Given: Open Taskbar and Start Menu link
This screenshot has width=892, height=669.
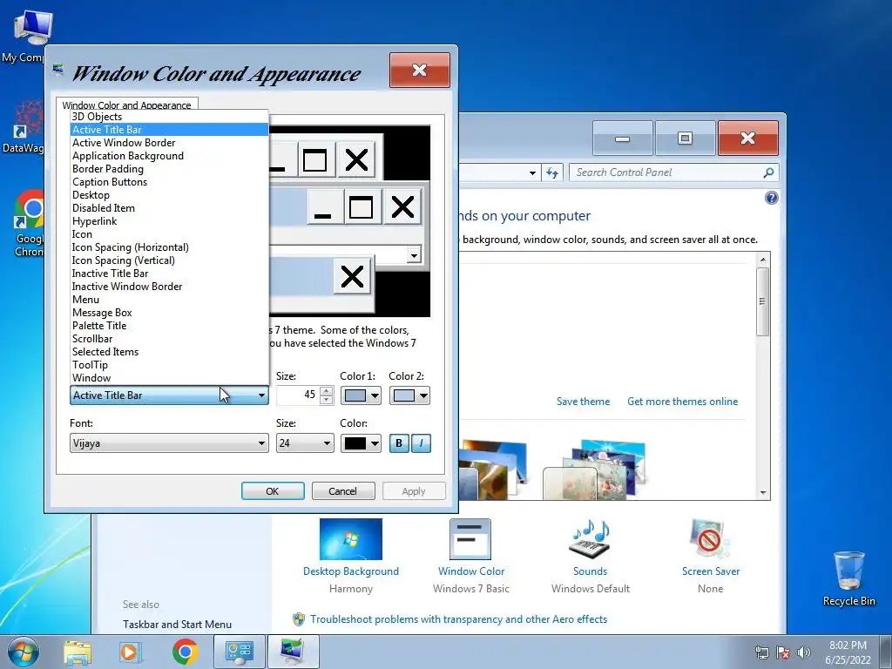Looking at the screenshot, I should [177, 625].
